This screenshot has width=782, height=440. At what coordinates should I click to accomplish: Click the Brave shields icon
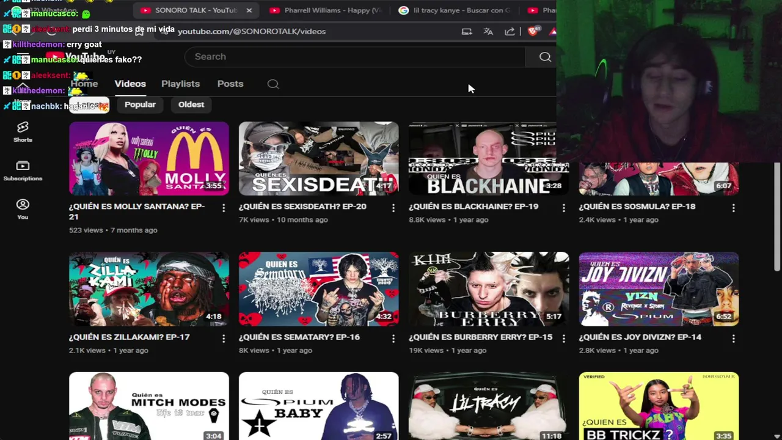tap(533, 31)
